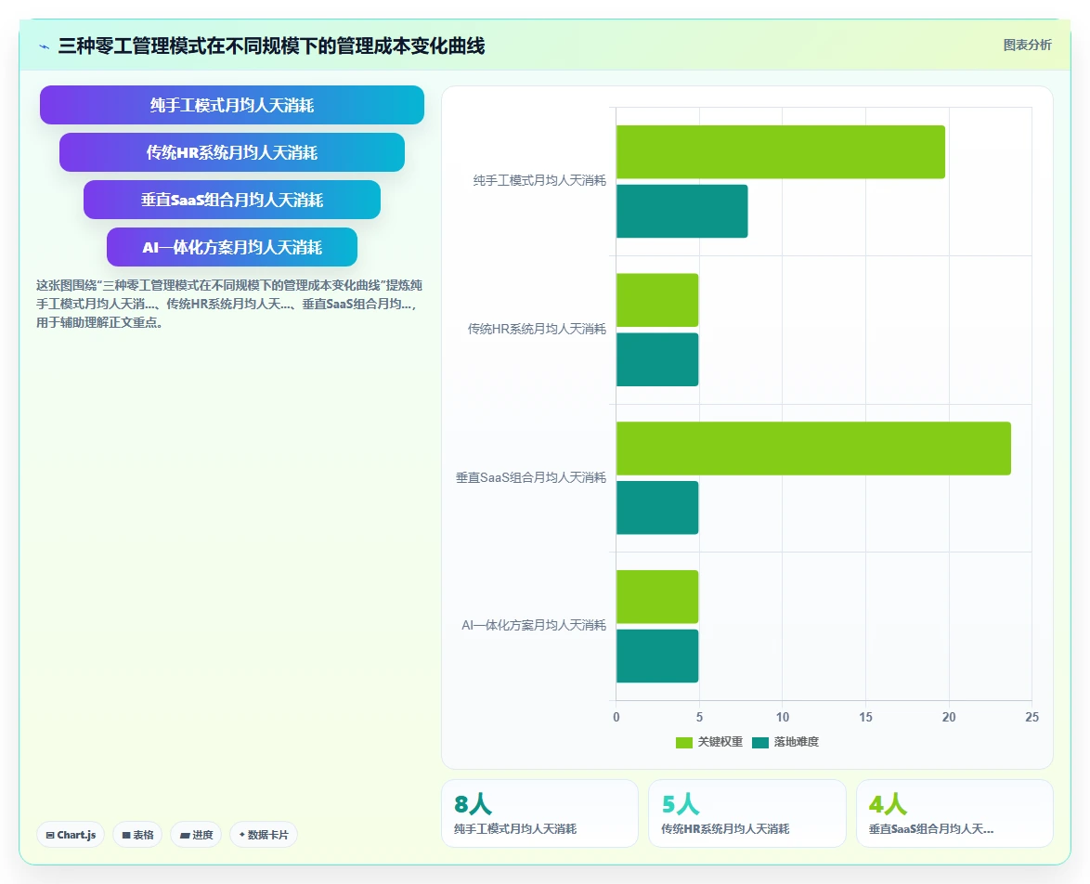
Task: Click the description paragraph starting 这张图围绕
Action: coord(229,304)
